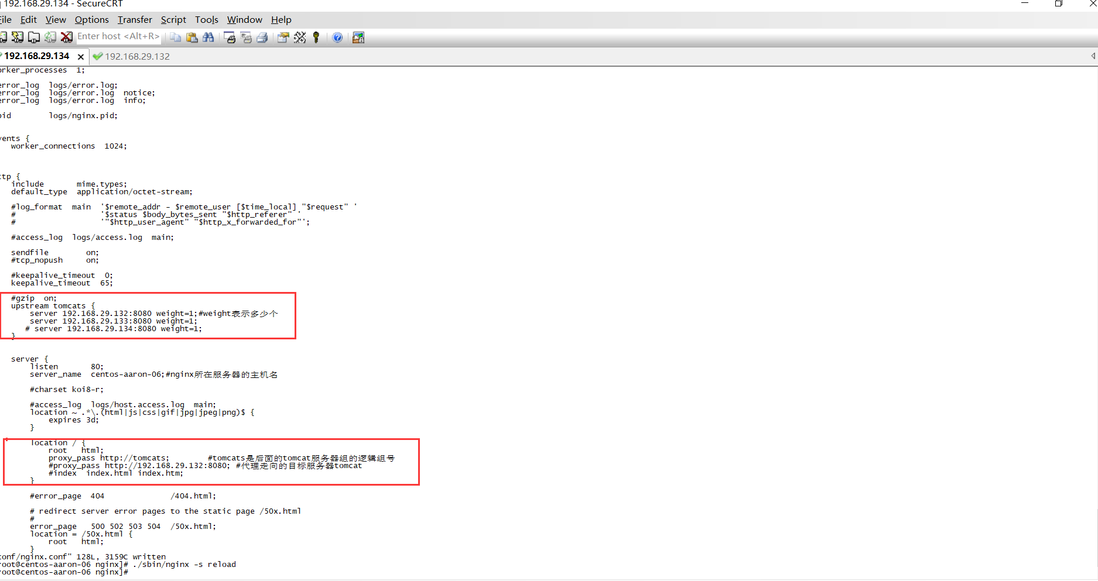The height and width of the screenshot is (581, 1098).
Task: Click the '#tcp_nopush on;' line
Action: pyautogui.click(x=55, y=260)
